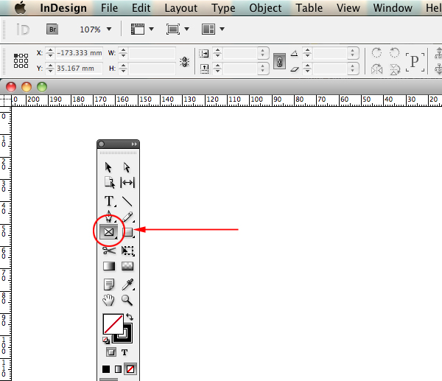Image resolution: width=442 pixels, height=381 pixels.
Task: Reset to default fill and stroke
Action: (106, 340)
